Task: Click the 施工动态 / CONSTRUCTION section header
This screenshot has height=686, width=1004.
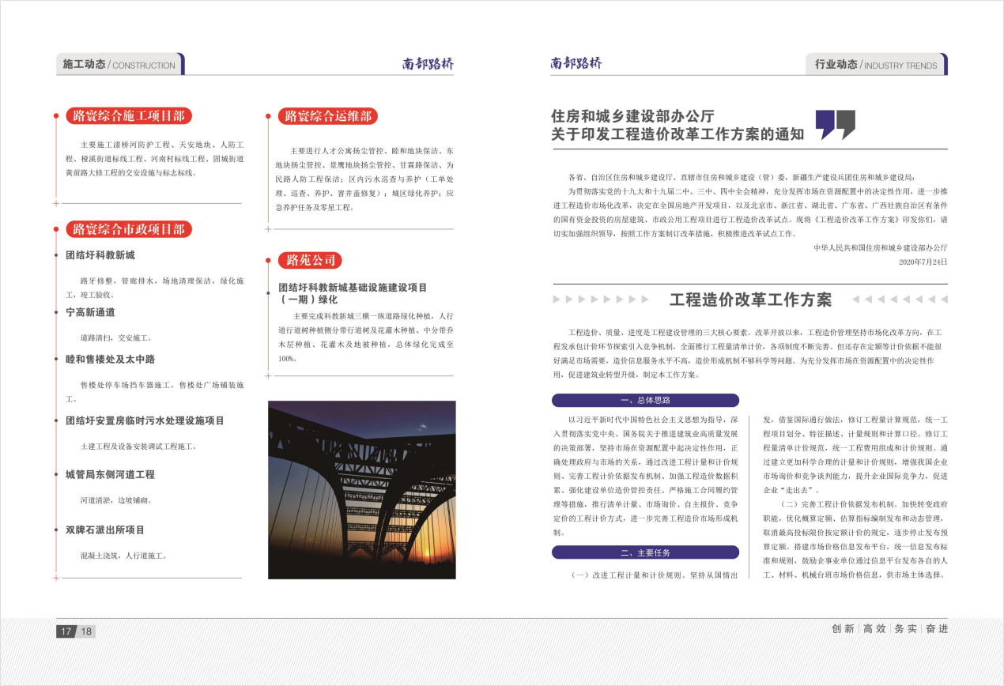Action: [x=119, y=65]
